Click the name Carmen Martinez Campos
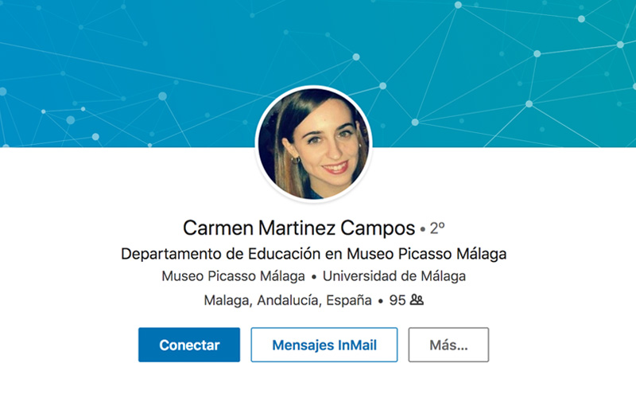Image resolution: width=636 pixels, height=398 pixels. coord(299,228)
